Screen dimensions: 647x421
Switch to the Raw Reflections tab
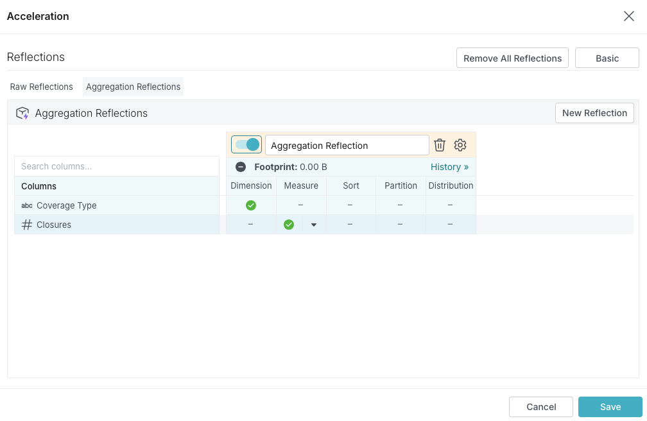point(42,87)
